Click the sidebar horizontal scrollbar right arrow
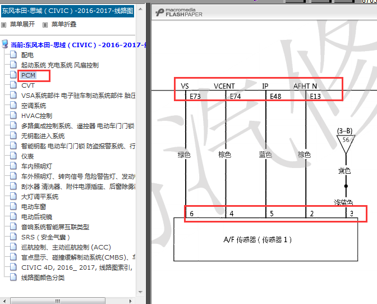Image resolution: width=377 pixels, height=304 pixels. 130,301
